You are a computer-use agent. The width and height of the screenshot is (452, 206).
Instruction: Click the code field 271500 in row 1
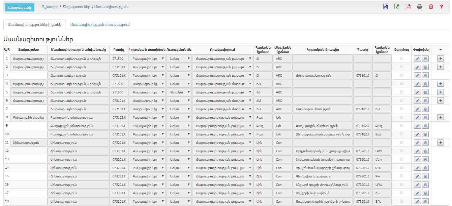[119, 58]
